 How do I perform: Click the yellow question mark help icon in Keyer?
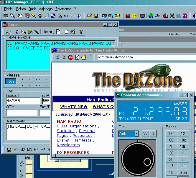81,32
